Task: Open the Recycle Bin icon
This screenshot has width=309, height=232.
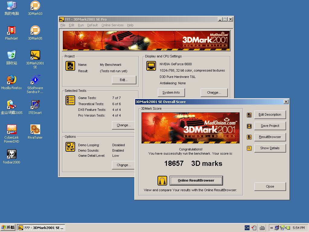Action: [x=12, y=57]
